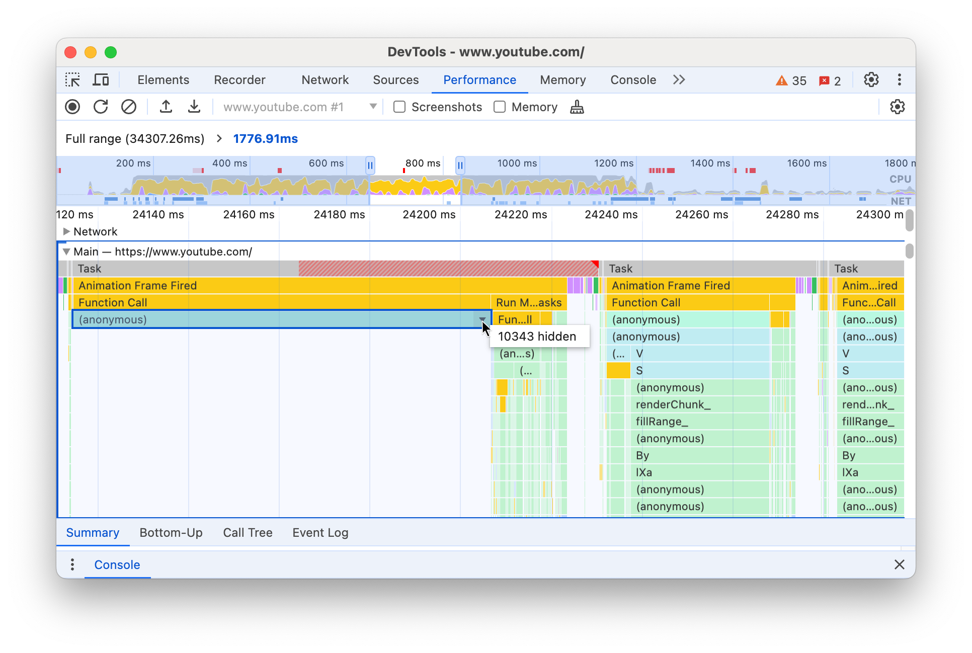972x653 pixels.
Task: Switch to the Call Tree tab
Action: point(248,532)
